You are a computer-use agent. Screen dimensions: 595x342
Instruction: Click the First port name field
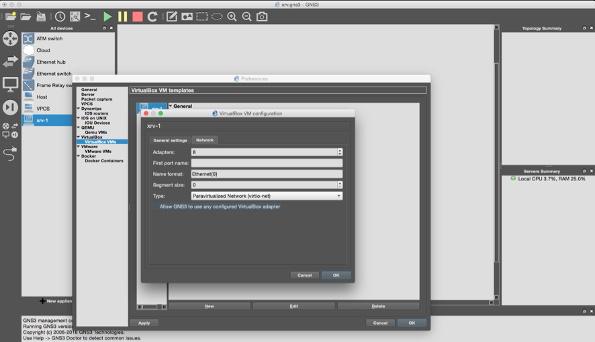click(267, 163)
